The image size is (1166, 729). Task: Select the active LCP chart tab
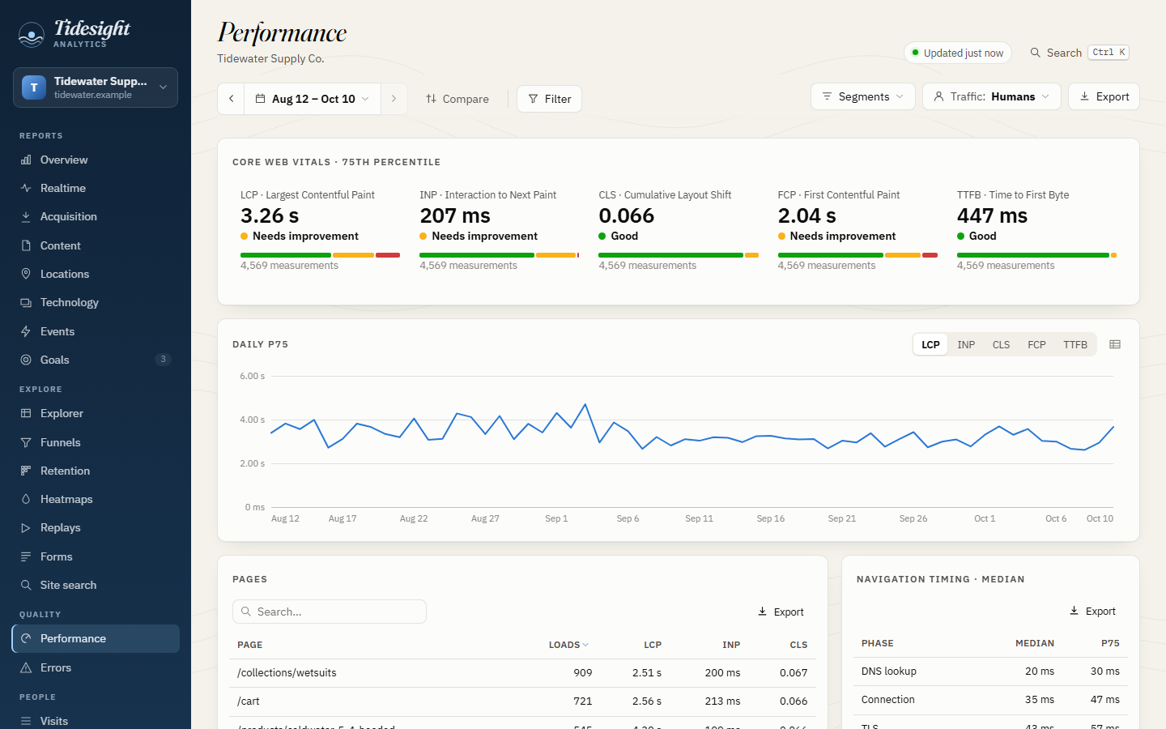click(930, 344)
